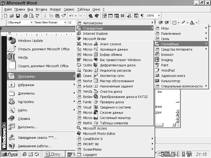Click WinZip entry in Start menu

[41, 57]
